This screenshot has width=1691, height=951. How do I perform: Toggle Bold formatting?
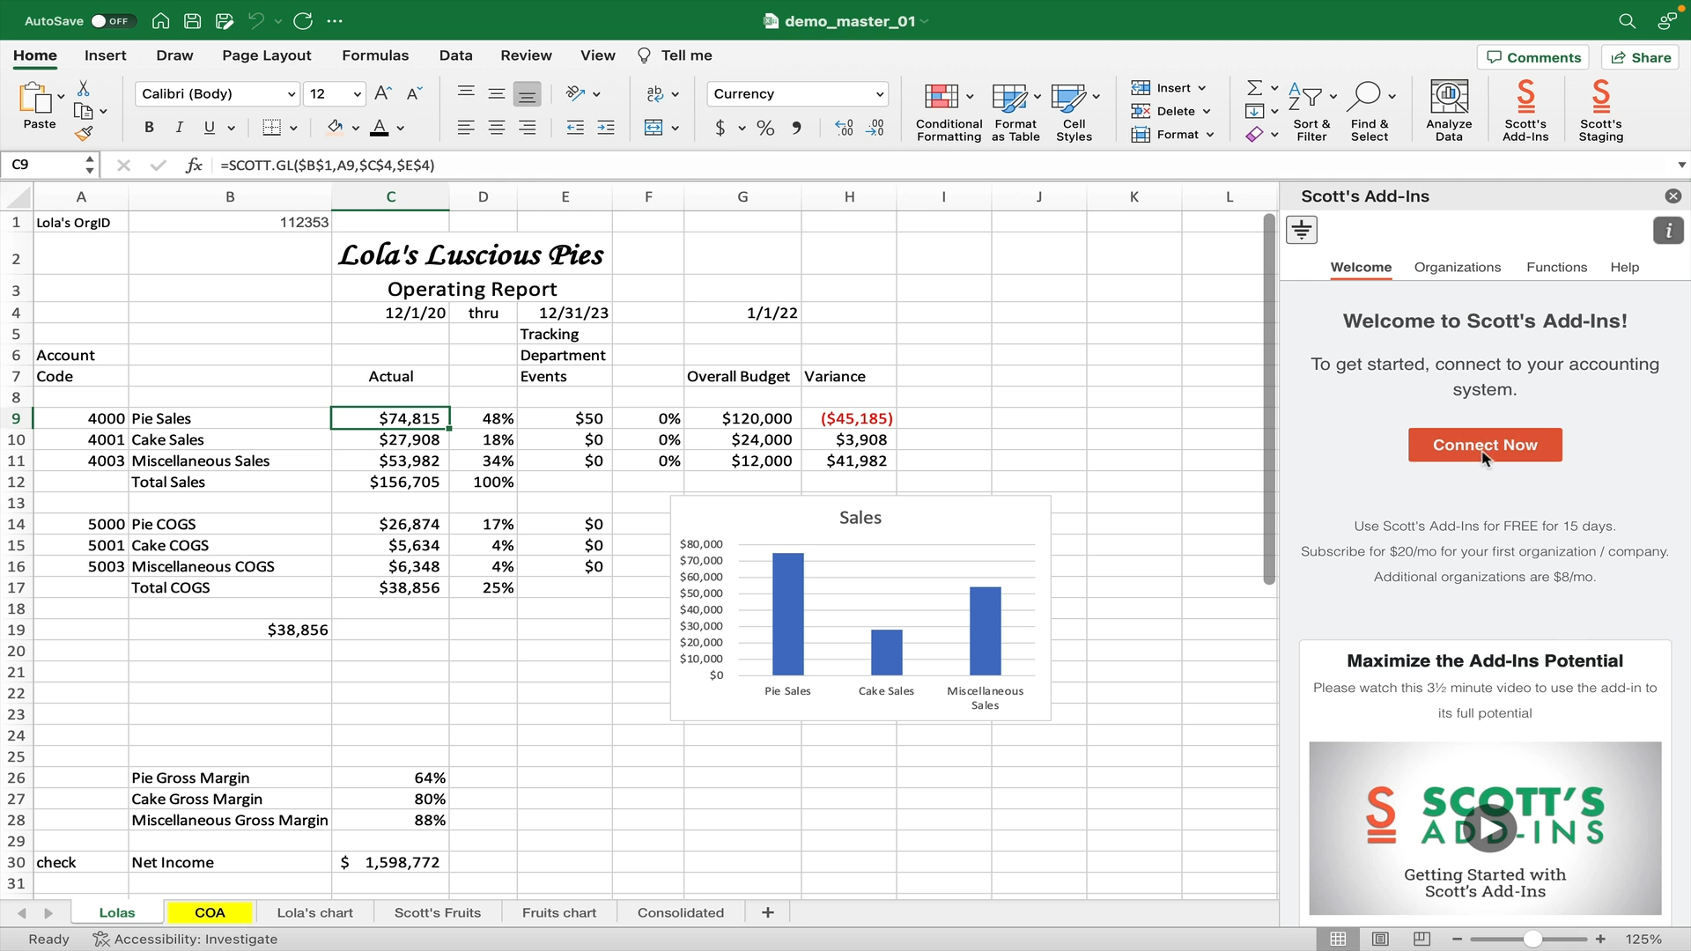tap(149, 128)
